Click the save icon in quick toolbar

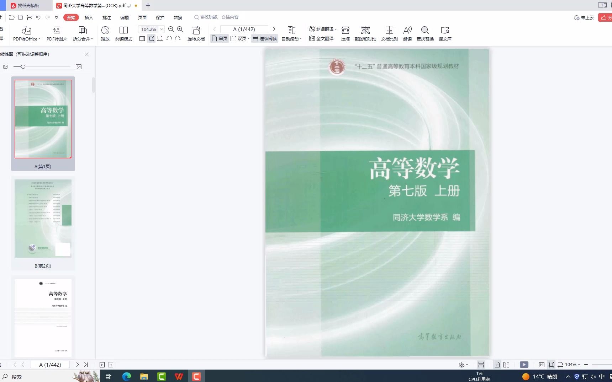click(x=20, y=17)
